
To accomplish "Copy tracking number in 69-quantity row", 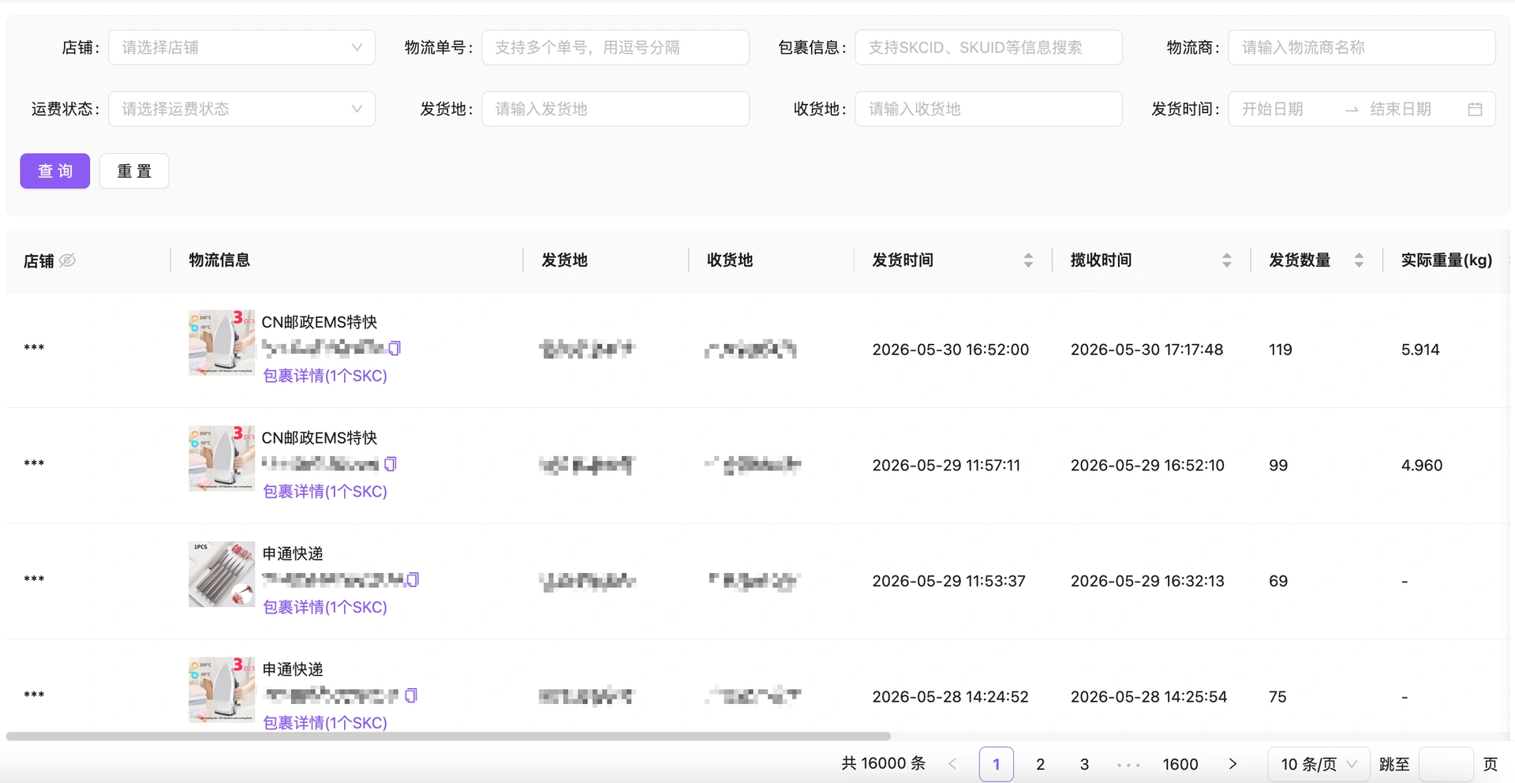I will tap(413, 580).
